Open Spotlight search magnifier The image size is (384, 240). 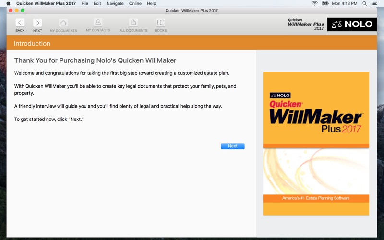pyautogui.click(x=365, y=3)
